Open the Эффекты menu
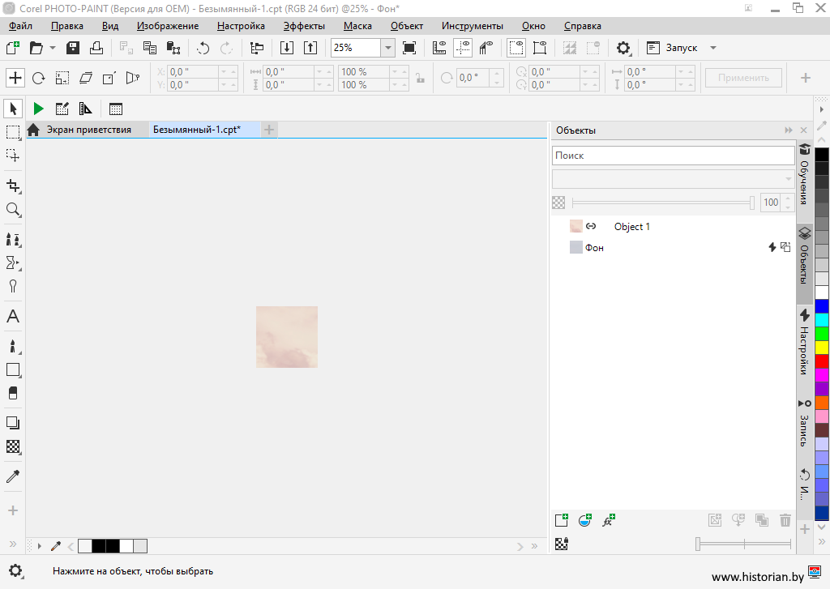Image resolution: width=830 pixels, height=589 pixels. pos(304,26)
